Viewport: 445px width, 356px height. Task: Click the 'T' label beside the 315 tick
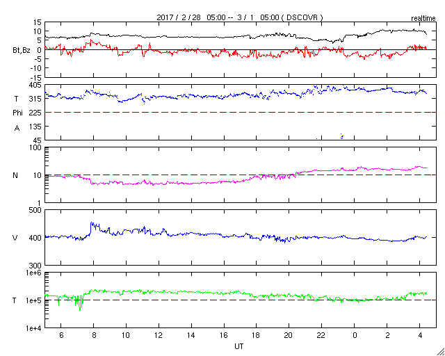point(17,99)
